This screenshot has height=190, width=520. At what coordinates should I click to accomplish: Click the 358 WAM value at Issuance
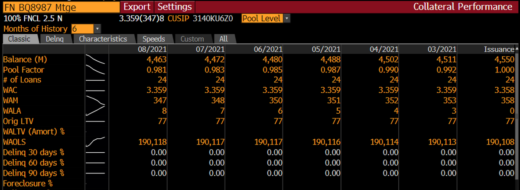[x=507, y=101]
